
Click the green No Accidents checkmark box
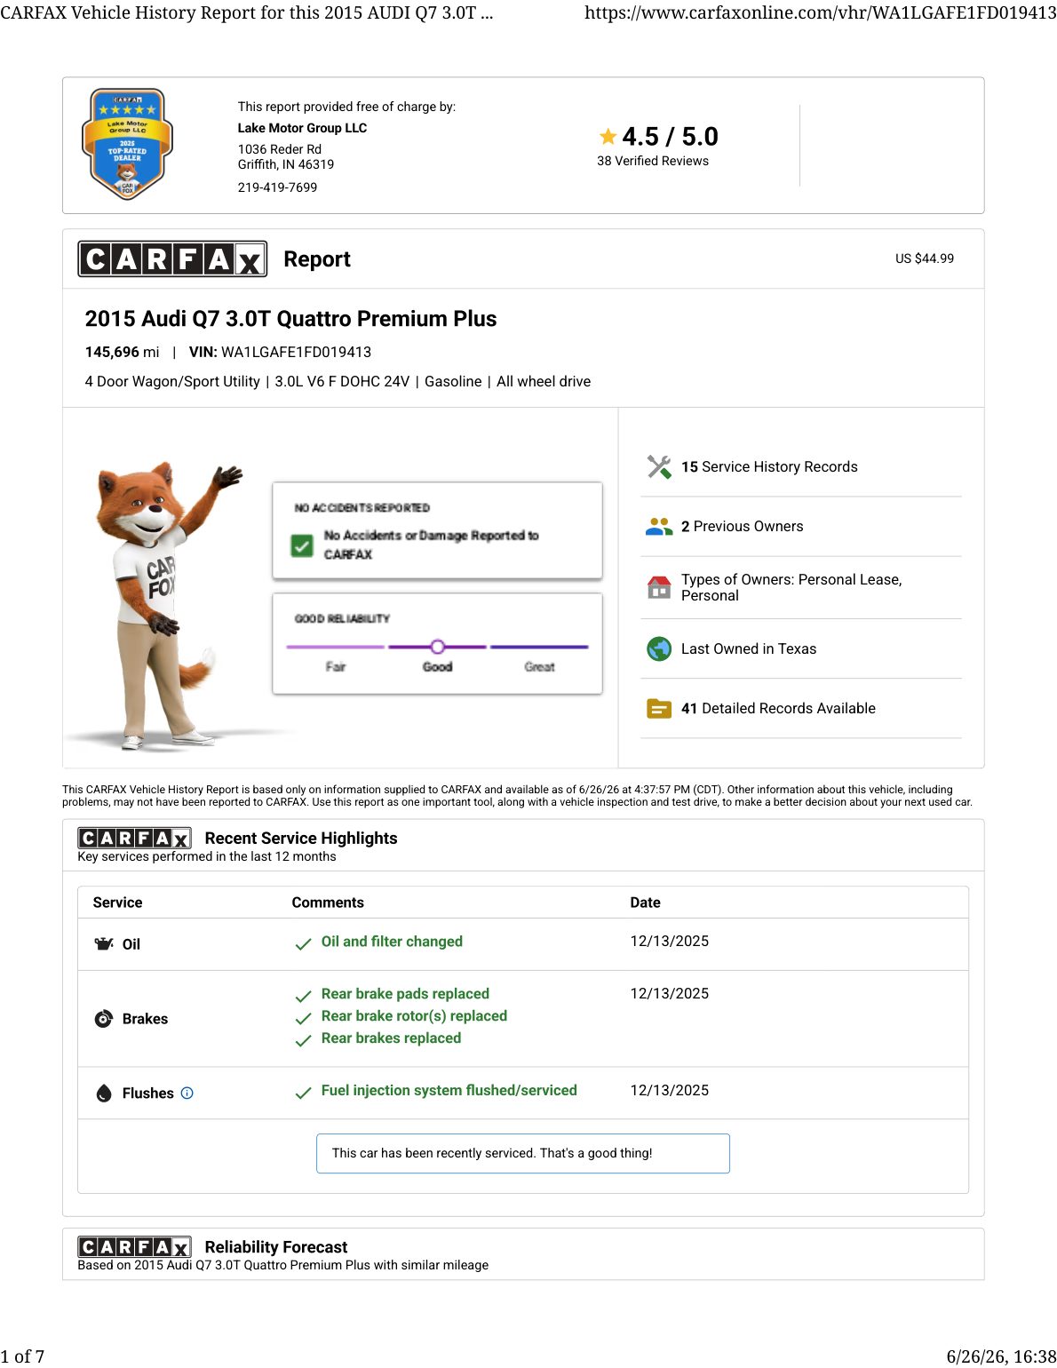302,545
